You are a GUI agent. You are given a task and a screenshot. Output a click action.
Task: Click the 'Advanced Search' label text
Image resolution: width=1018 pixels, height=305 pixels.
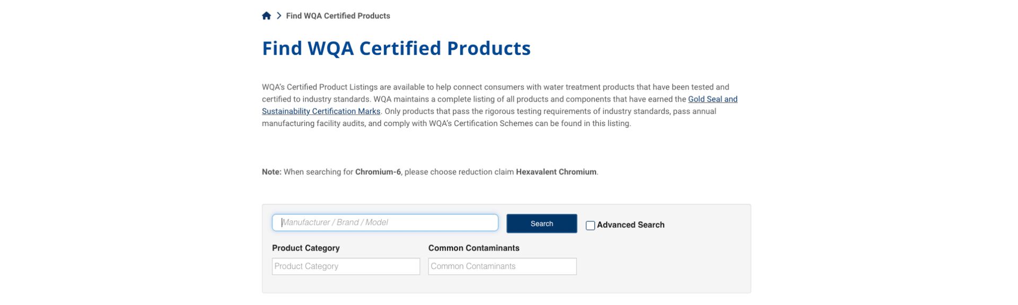click(x=630, y=225)
